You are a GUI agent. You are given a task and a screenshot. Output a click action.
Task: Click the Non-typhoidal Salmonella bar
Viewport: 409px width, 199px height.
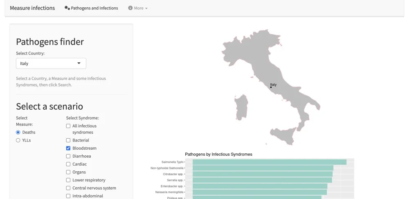click(x=263, y=168)
